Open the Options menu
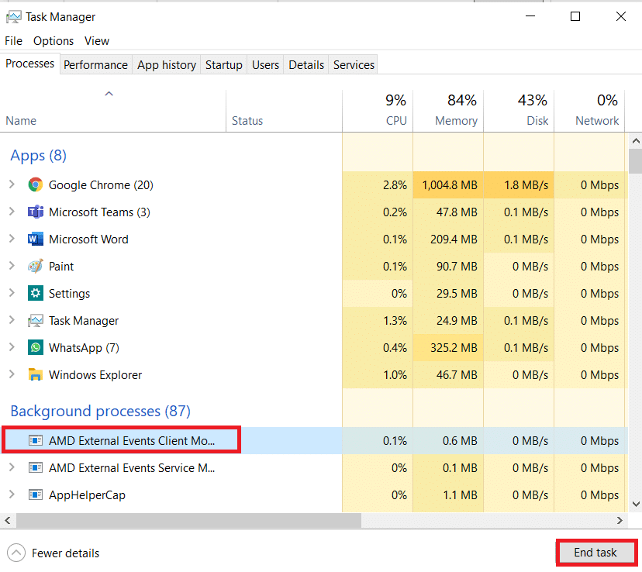 (x=53, y=41)
